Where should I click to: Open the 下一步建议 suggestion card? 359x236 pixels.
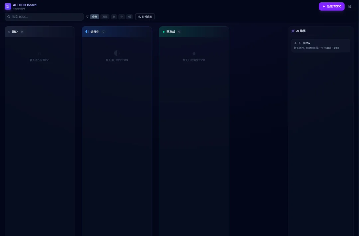point(320,45)
